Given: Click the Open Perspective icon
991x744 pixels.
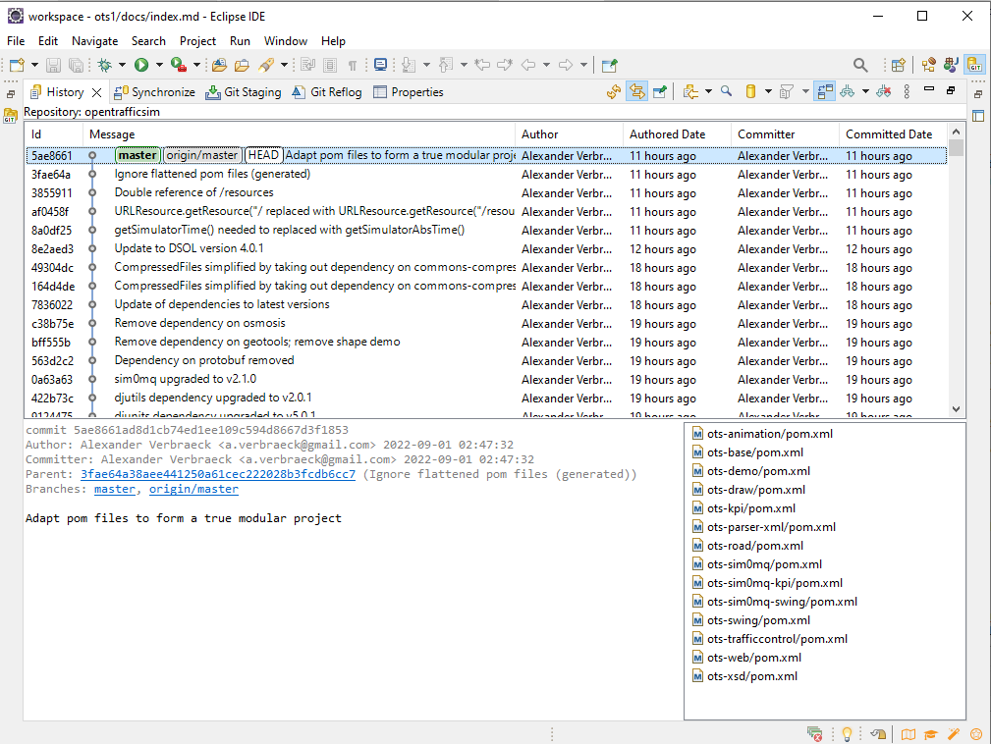Looking at the screenshot, I should pos(898,65).
